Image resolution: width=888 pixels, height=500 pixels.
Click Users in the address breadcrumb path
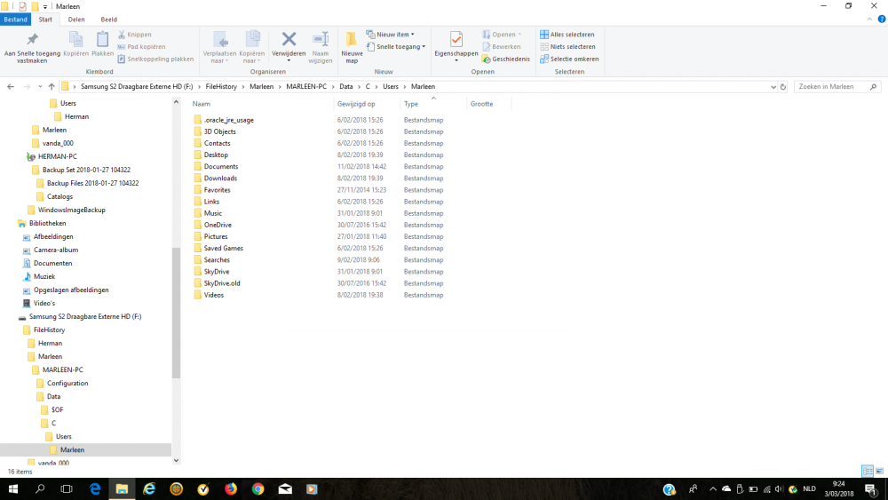(x=391, y=86)
